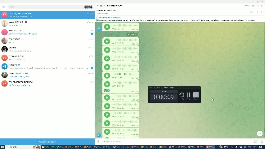Open chat more options menu

coord(262,12)
